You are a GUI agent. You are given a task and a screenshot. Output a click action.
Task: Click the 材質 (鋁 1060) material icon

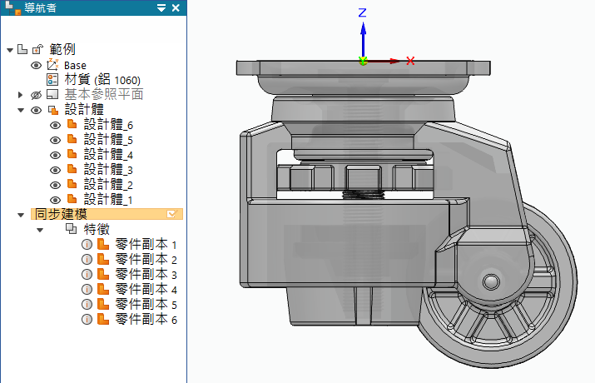click(x=52, y=80)
